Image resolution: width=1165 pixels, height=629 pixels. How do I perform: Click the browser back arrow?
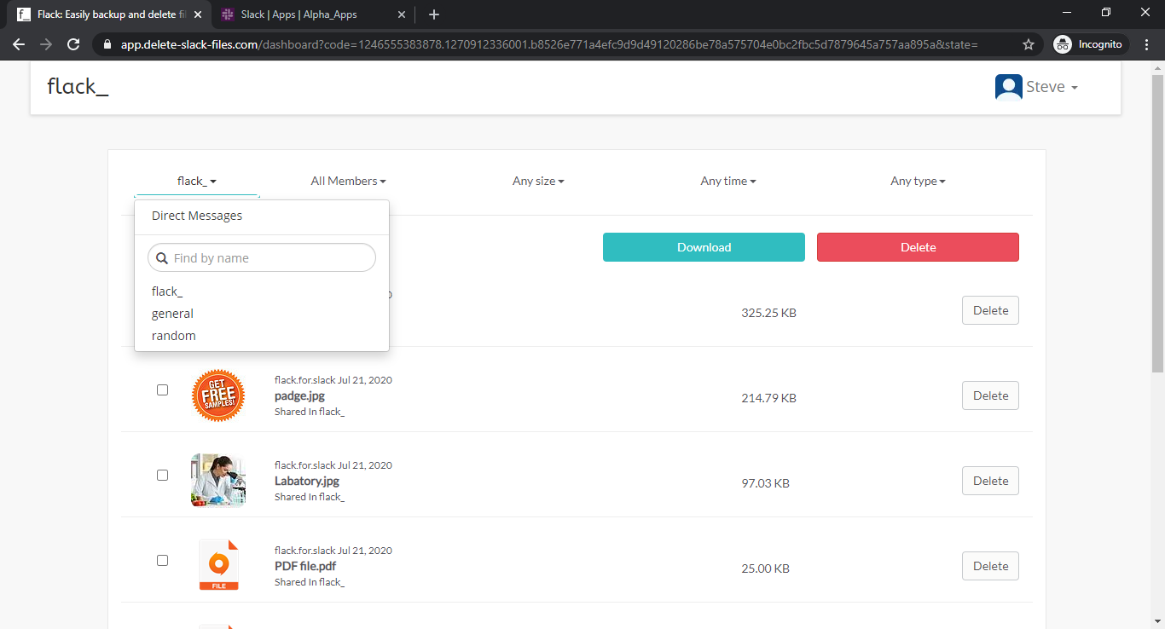click(19, 44)
